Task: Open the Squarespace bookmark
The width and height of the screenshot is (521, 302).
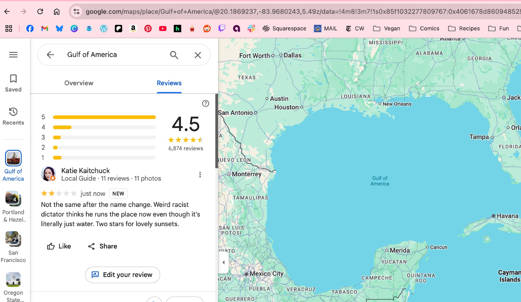Action: 284,29
